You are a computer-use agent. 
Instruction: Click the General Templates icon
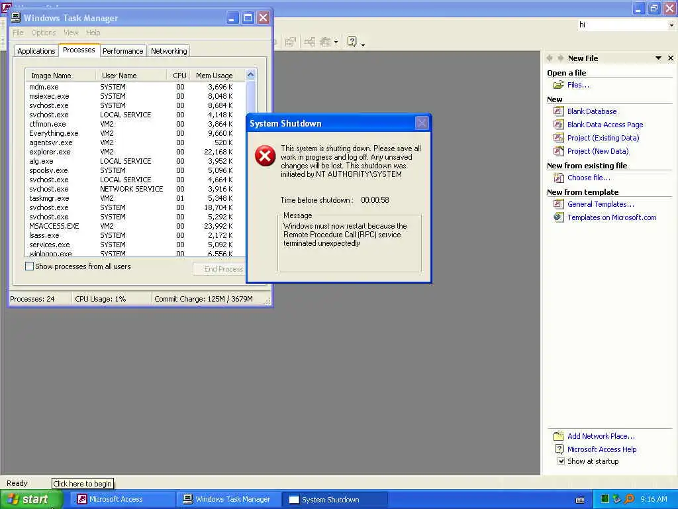(x=559, y=204)
